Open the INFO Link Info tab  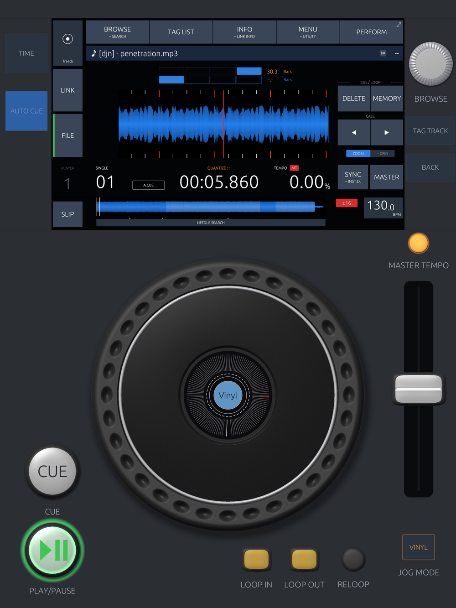pos(244,32)
